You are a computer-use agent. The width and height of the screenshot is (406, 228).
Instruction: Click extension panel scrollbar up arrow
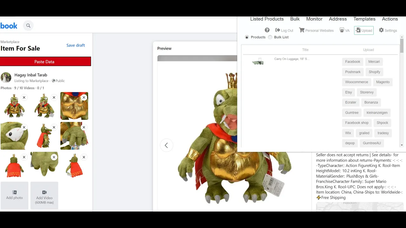[x=402, y=37]
